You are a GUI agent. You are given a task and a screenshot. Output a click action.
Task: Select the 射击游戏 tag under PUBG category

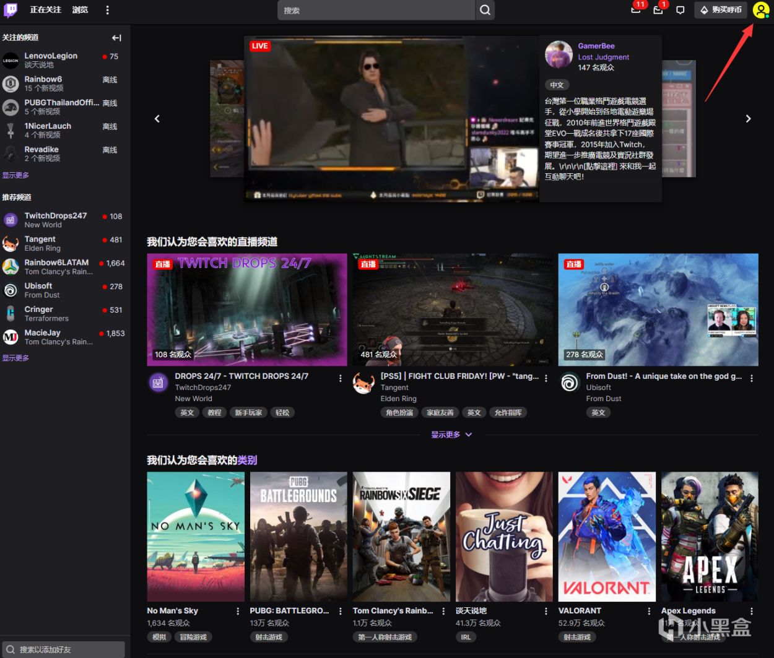pos(269,637)
